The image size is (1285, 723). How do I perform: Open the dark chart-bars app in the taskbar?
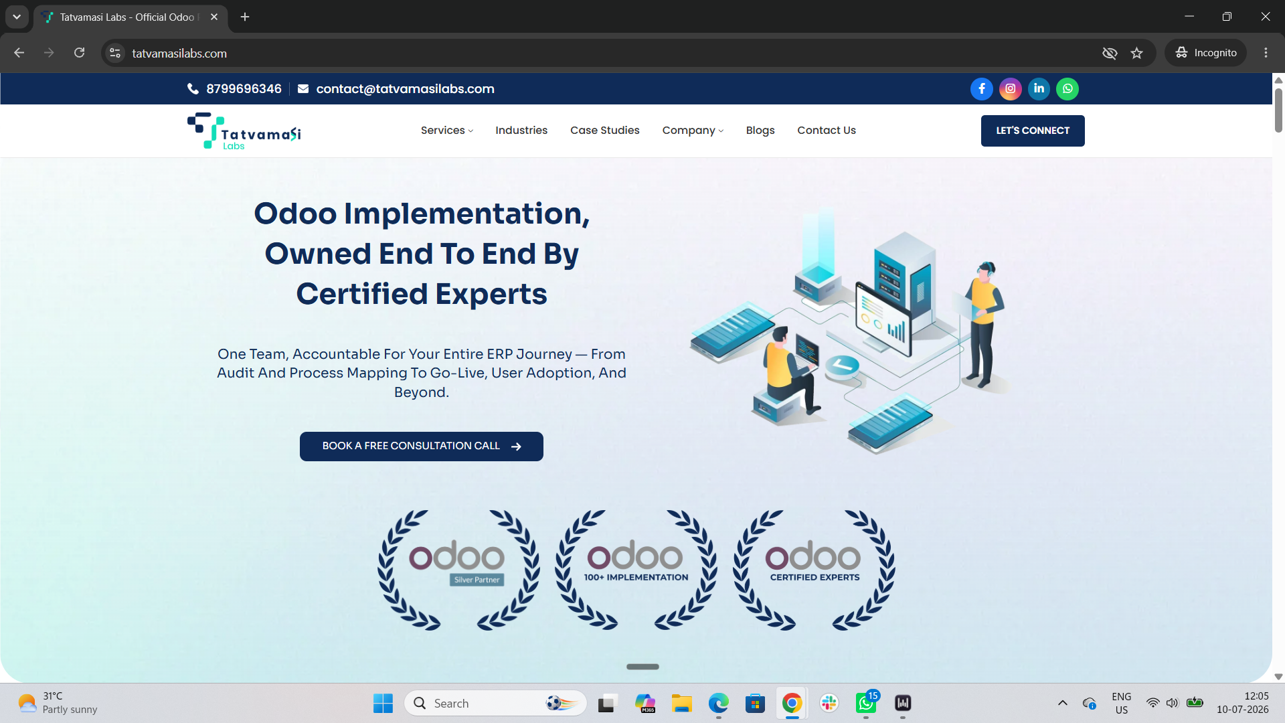(903, 704)
